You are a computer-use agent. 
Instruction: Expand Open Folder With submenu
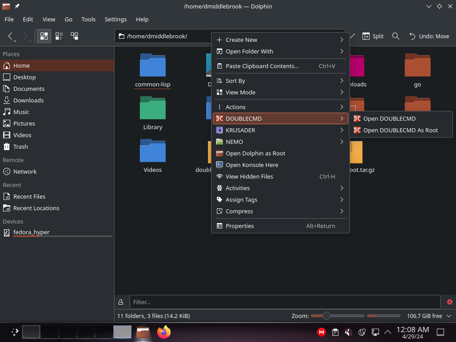[x=281, y=52]
